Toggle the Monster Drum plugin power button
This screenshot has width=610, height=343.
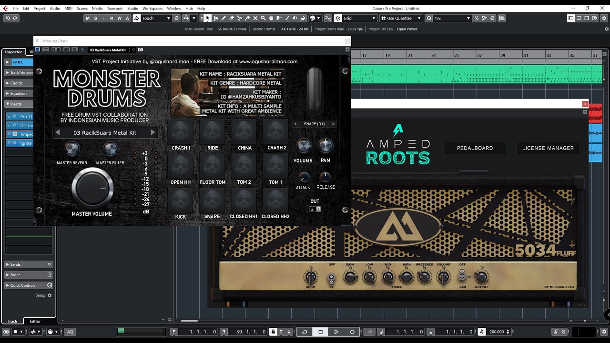38,50
